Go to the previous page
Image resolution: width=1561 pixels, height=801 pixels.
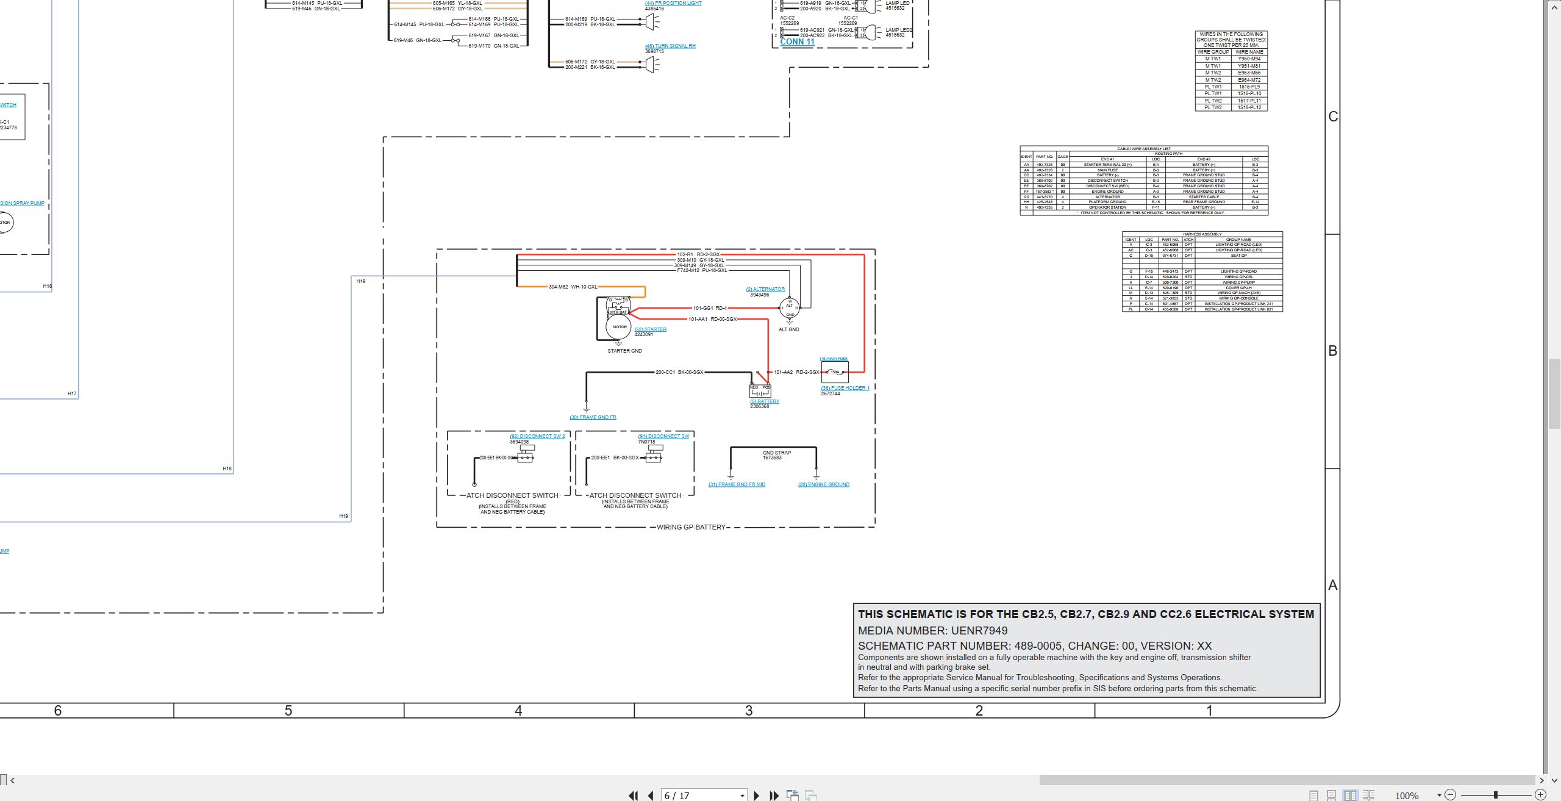click(651, 796)
